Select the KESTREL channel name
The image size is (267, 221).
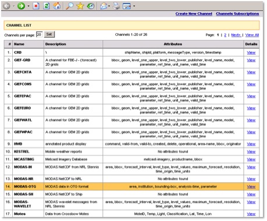pos(22,151)
